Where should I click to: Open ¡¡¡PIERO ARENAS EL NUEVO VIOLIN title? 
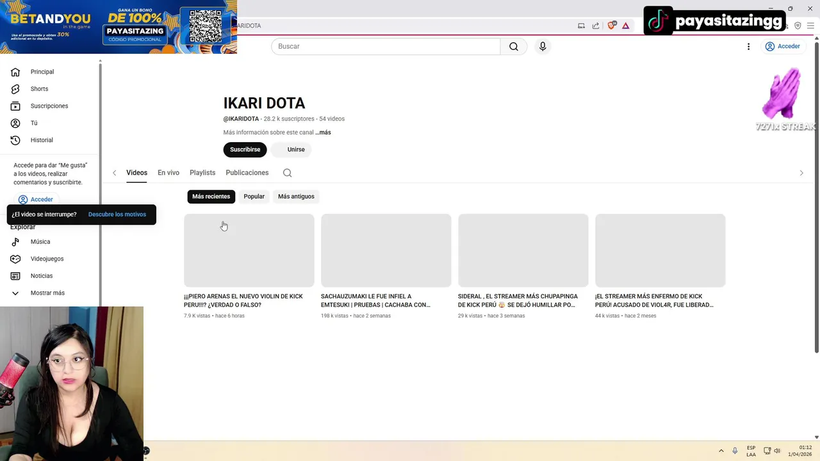point(243,301)
